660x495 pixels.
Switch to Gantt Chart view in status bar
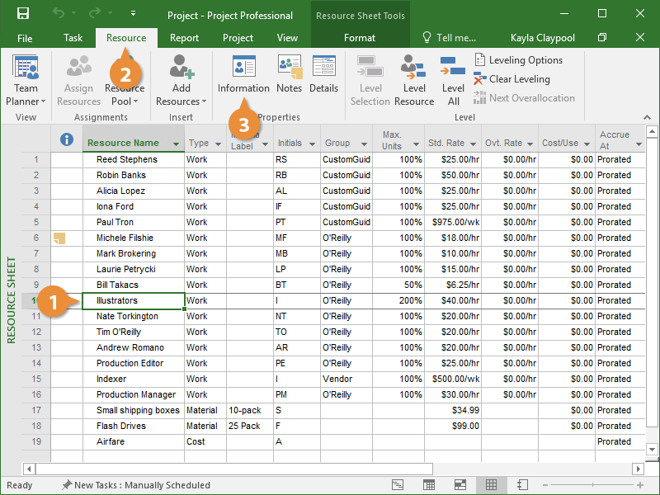click(398, 485)
